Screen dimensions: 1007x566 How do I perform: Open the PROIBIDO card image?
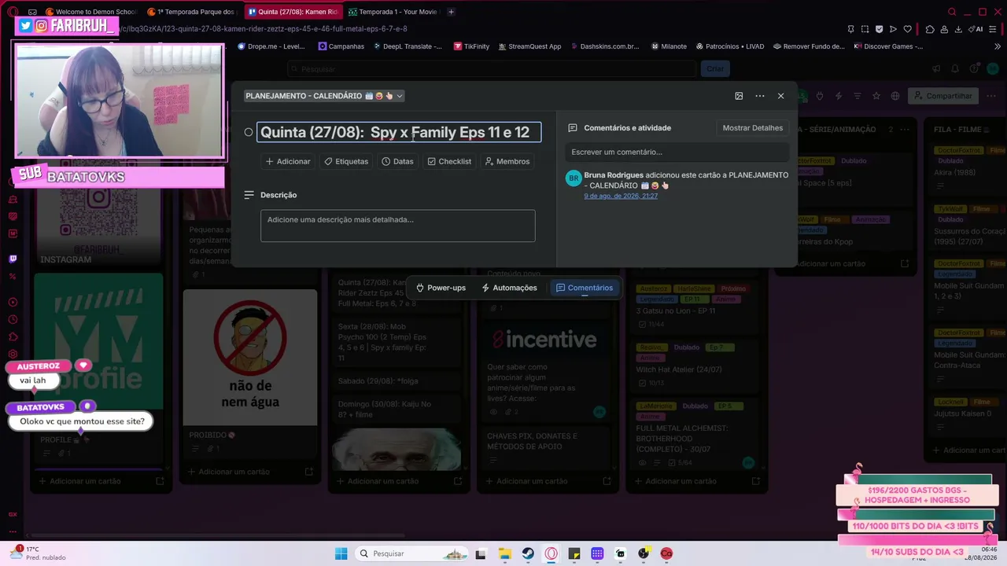(250, 358)
